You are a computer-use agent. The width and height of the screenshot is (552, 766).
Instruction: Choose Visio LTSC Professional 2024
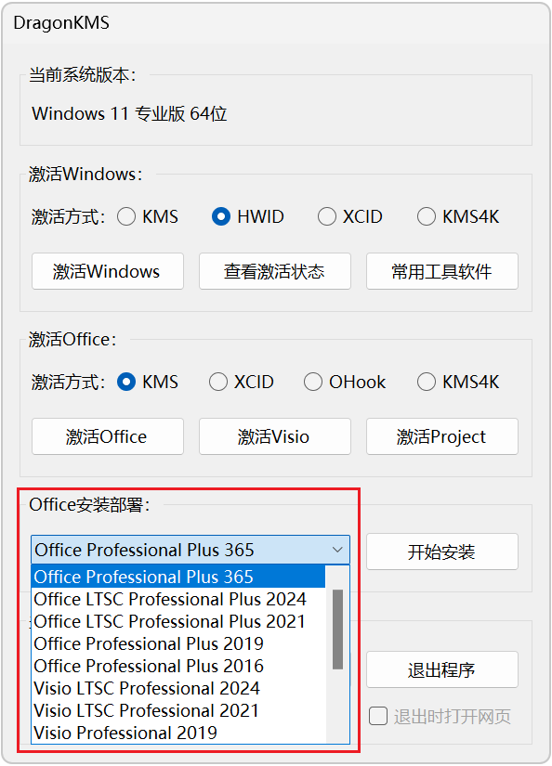click(x=178, y=688)
